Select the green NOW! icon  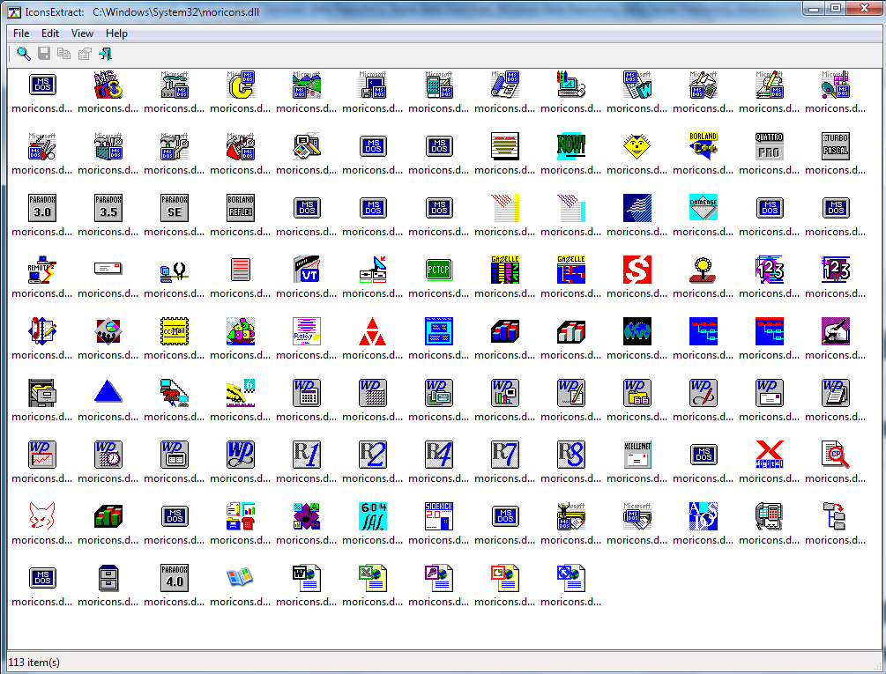pos(570,146)
